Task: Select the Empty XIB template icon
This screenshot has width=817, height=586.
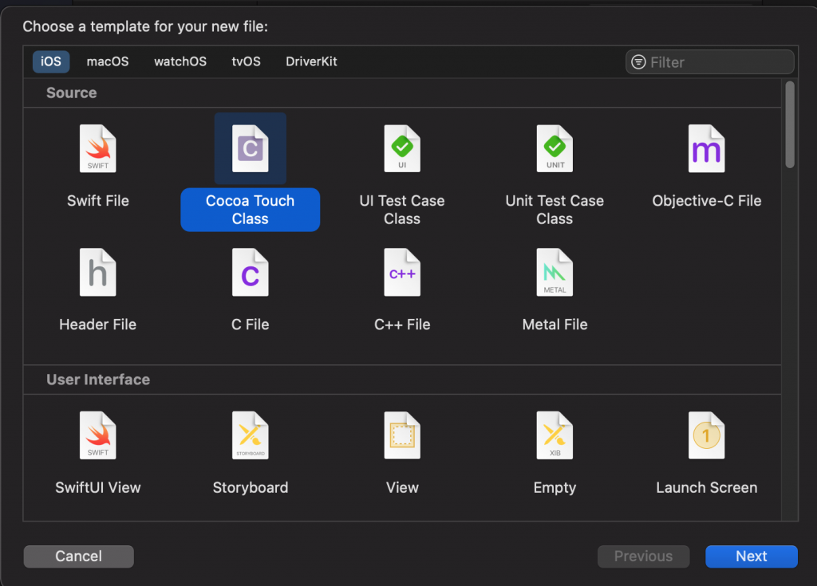Action: [555, 435]
